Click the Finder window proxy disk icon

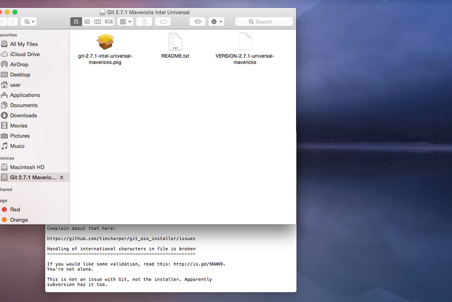tap(102, 12)
